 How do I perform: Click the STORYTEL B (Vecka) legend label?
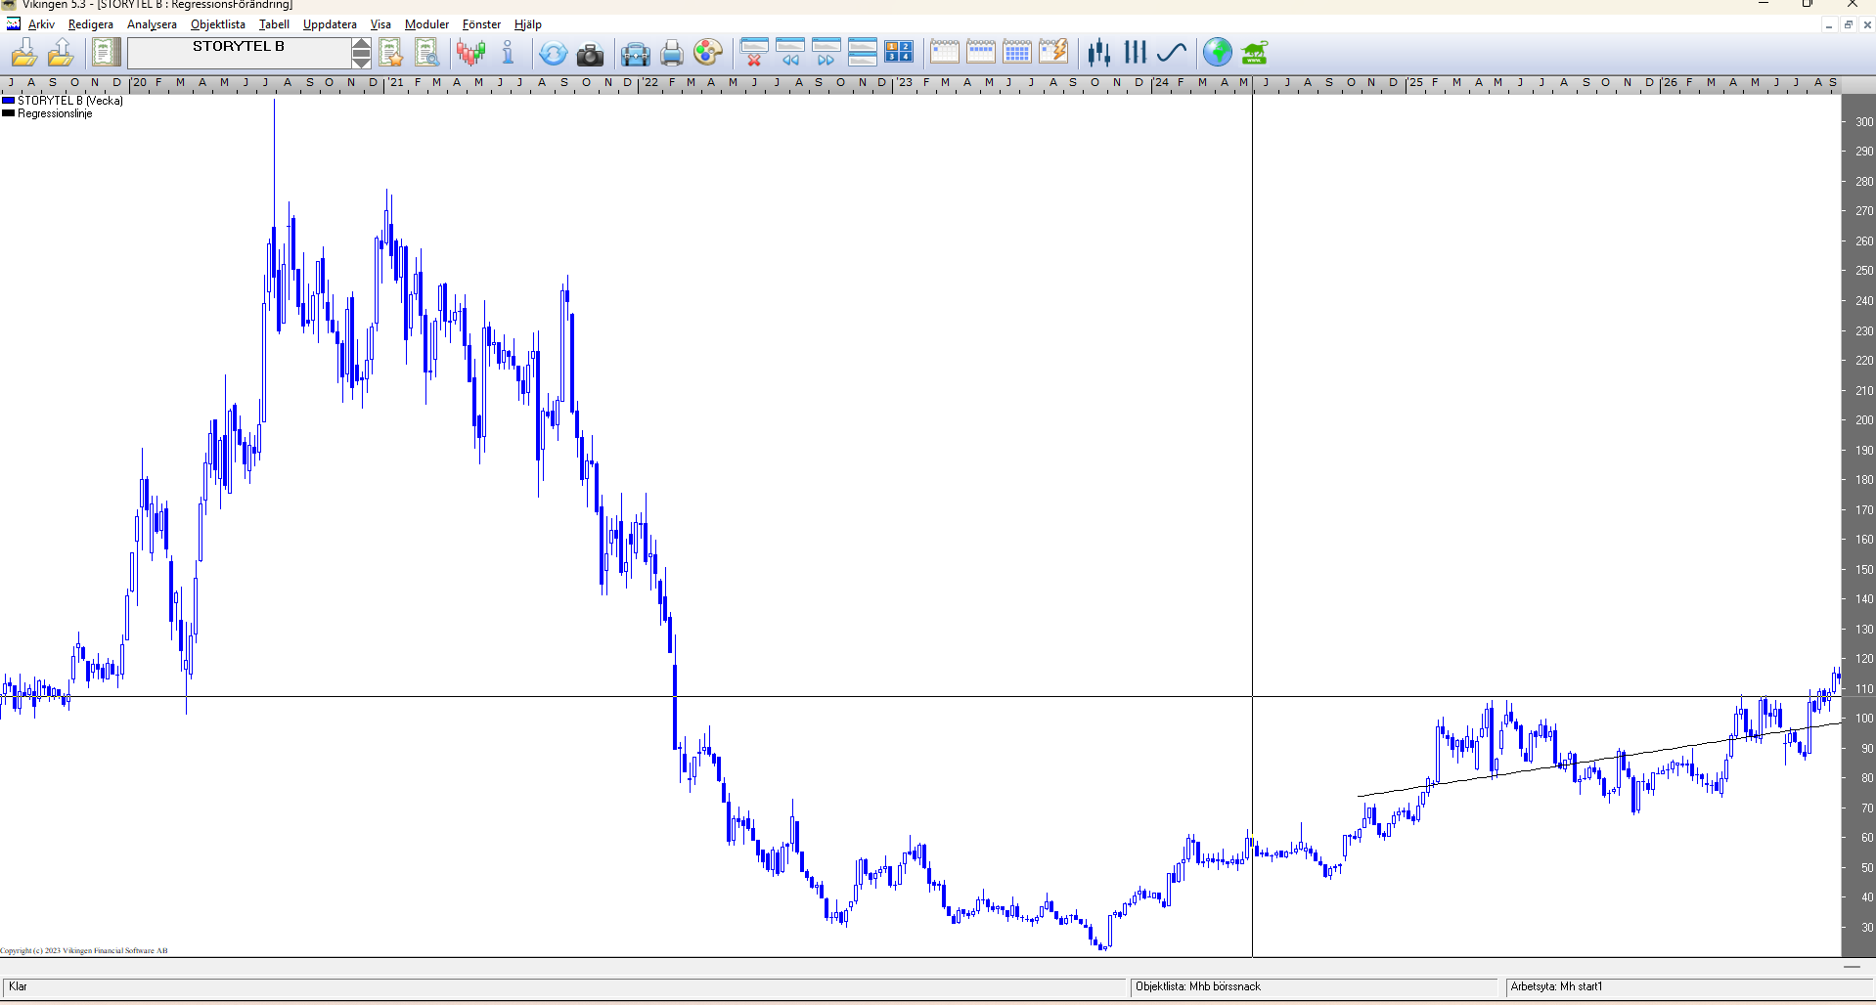(x=70, y=101)
